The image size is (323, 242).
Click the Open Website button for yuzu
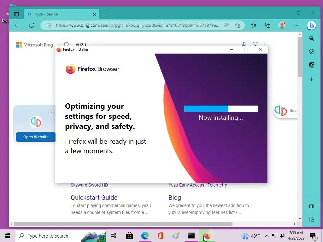(36, 137)
